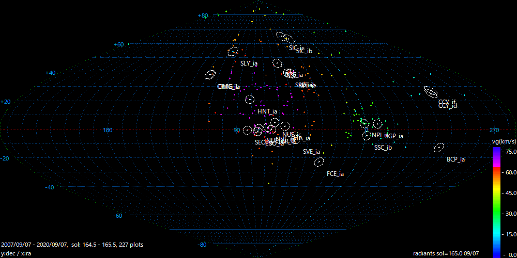Select the radiant circle near BCP_ia
Viewport: 517px width, 258px height.
tap(439, 148)
